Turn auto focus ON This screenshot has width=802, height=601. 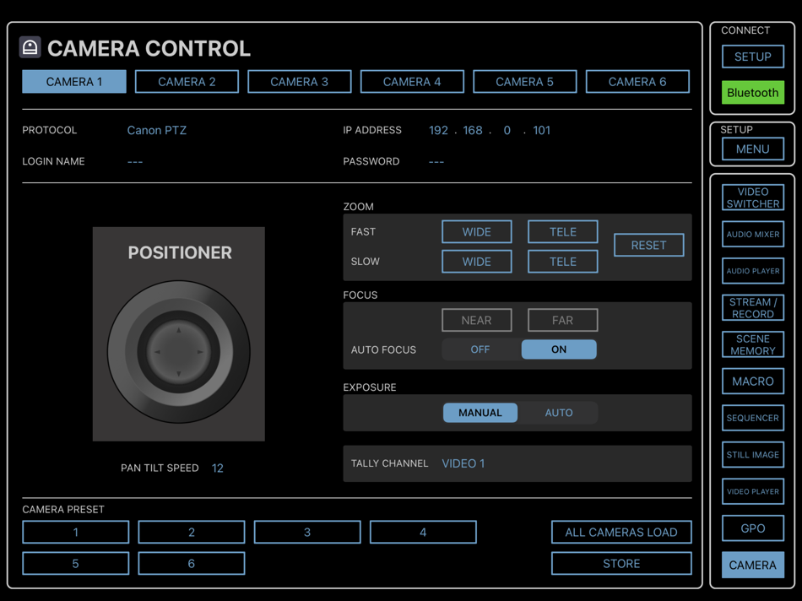tap(559, 349)
